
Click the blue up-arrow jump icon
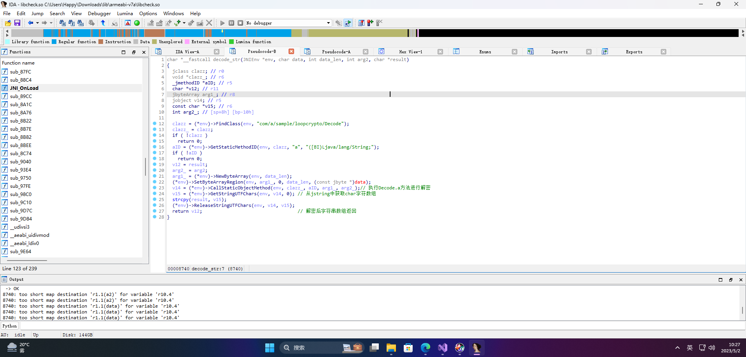tap(103, 23)
